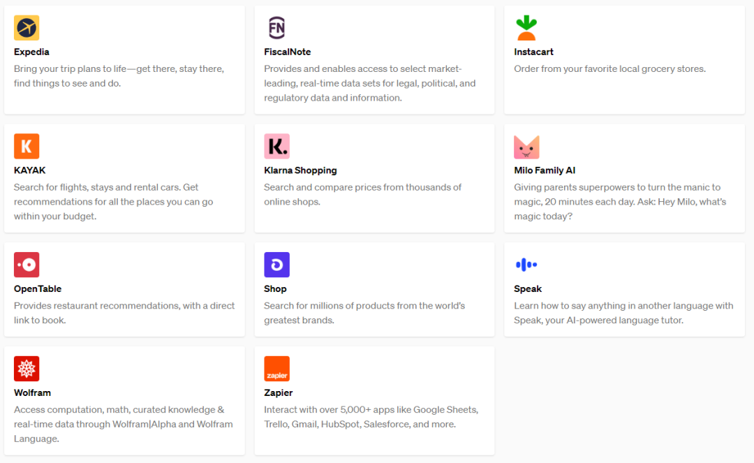This screenshot has width=754, height=463.
Task: Click the orange Zapier icon
Action: click(x=276, y=369)
